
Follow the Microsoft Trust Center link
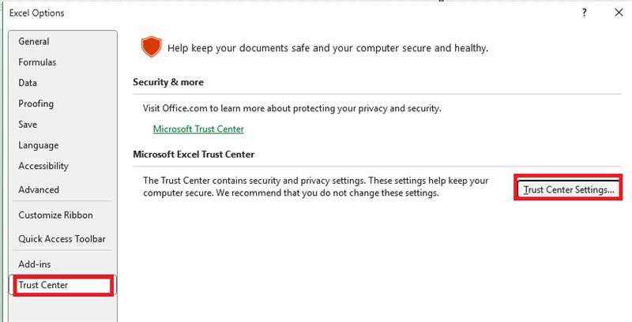tap(198, 129)
